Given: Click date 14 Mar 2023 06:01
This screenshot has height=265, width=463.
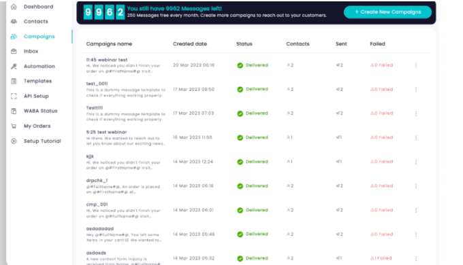Looking at the screenshot, I should (x=193, y=210).
